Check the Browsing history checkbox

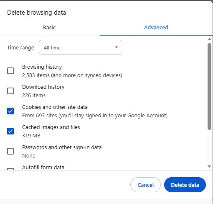10,71
